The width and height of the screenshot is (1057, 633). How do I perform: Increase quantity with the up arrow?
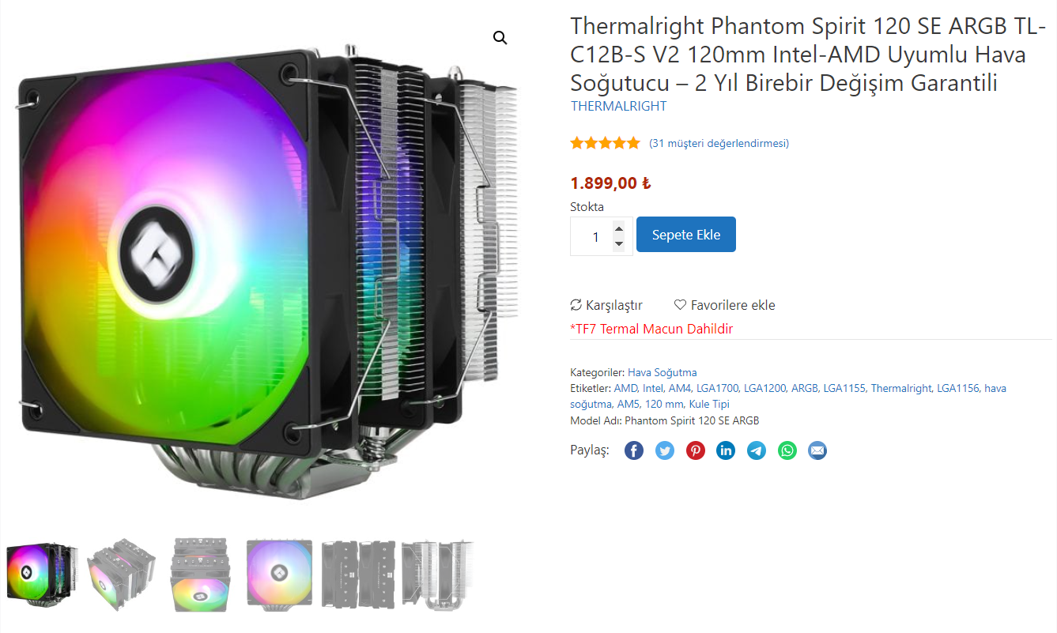[619, 229]
